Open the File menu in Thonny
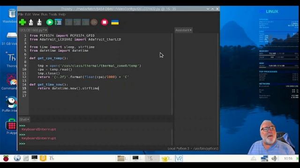The width and height of the screenshot is (300, 168). click(x=21, y=14)
